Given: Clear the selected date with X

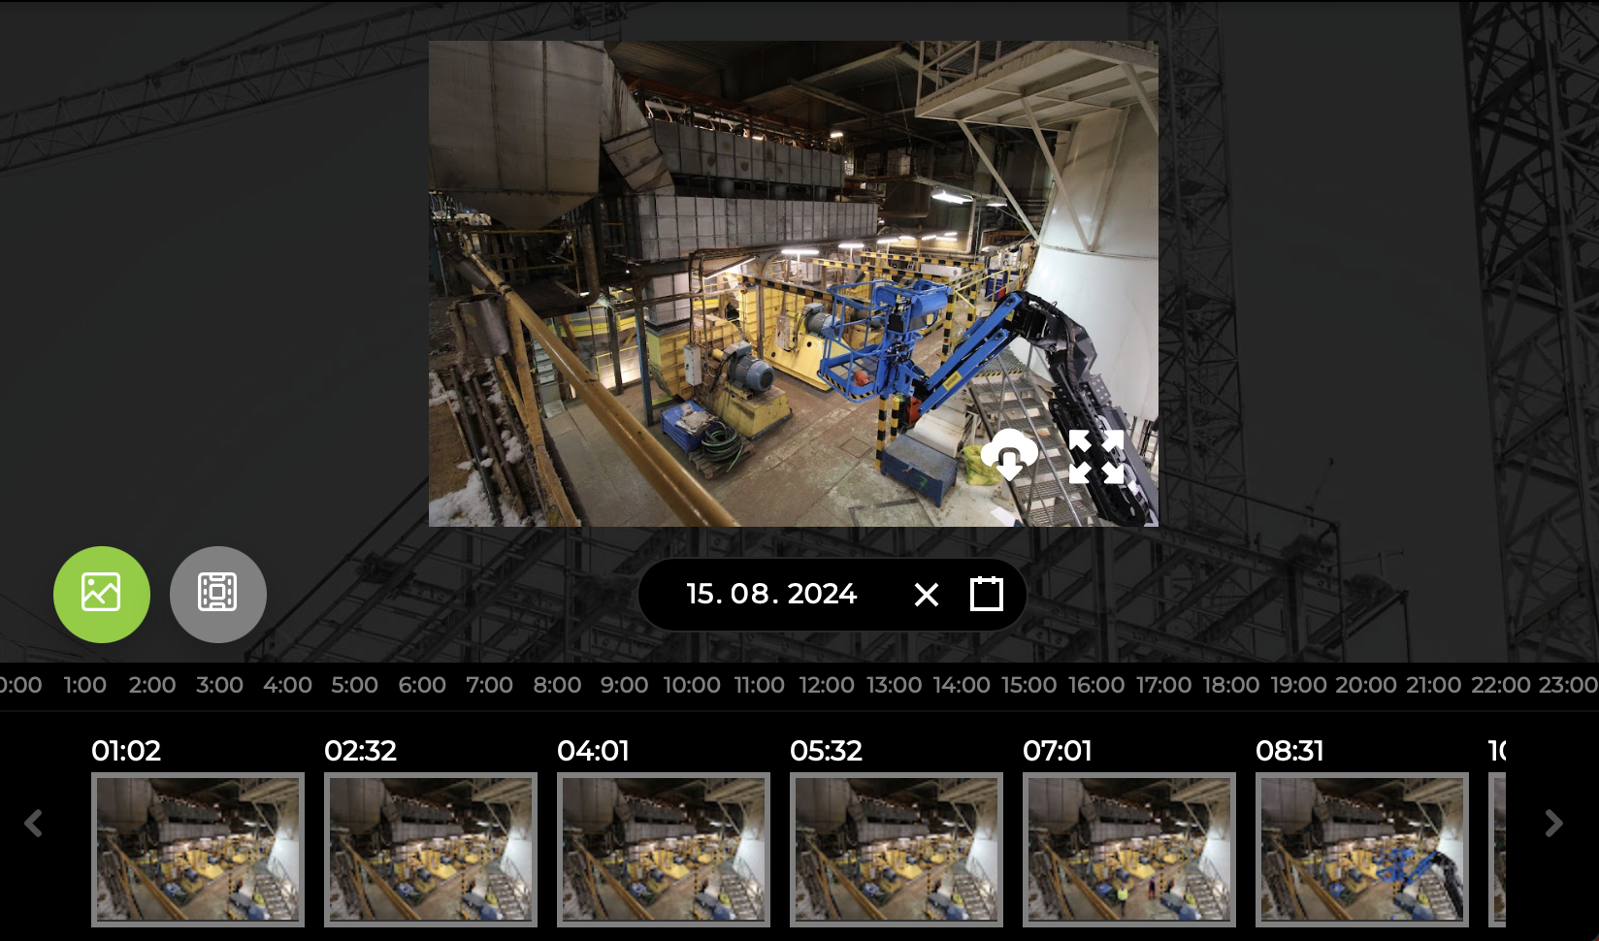Looking at the screenshot, I should [927, 595].
